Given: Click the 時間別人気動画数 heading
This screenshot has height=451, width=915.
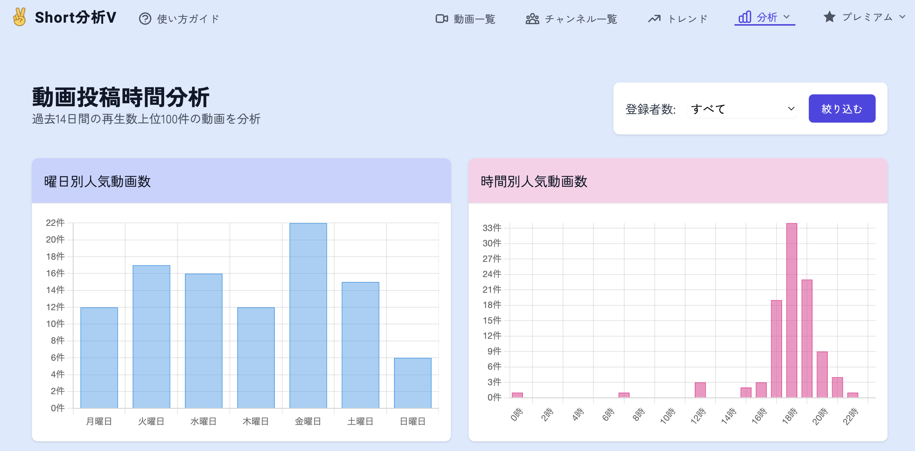Looking at the screenshot, I should (x=534, y=181).
